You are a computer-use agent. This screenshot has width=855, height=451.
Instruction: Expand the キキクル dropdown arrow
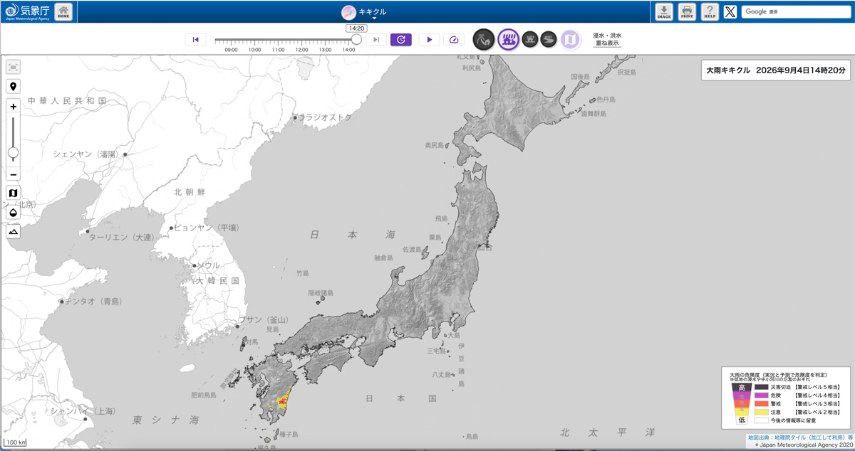pos(374,18)
